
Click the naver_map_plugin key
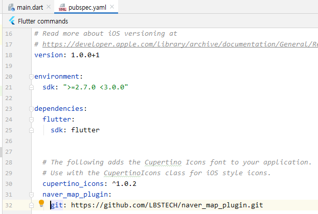(x=75, y=195)
